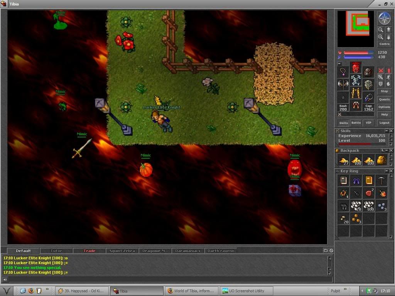
Task: Select the stack of 4 carrots
Action: click(344, 193)
